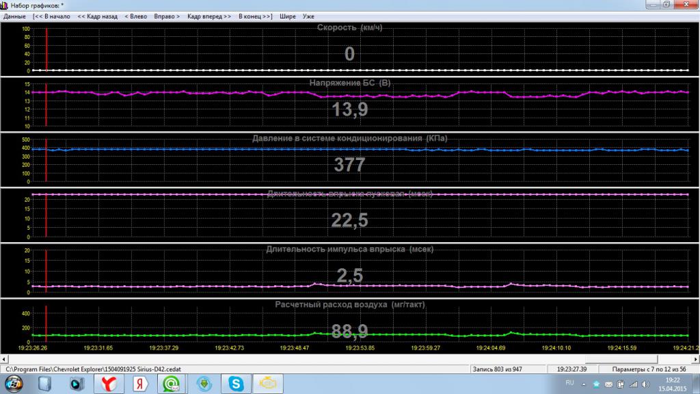
Task: Click 'Давление в системе кондиционирования (КПа)' title
Action: point(349,138)
